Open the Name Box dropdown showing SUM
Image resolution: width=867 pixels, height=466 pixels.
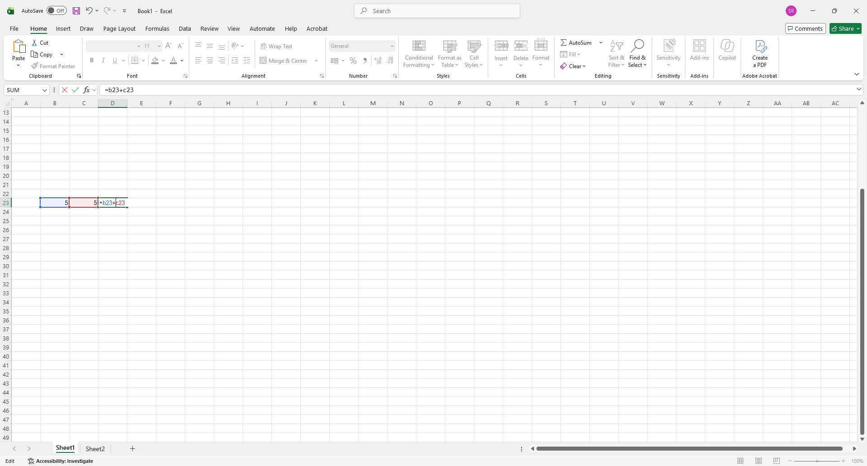pos(45,90)
